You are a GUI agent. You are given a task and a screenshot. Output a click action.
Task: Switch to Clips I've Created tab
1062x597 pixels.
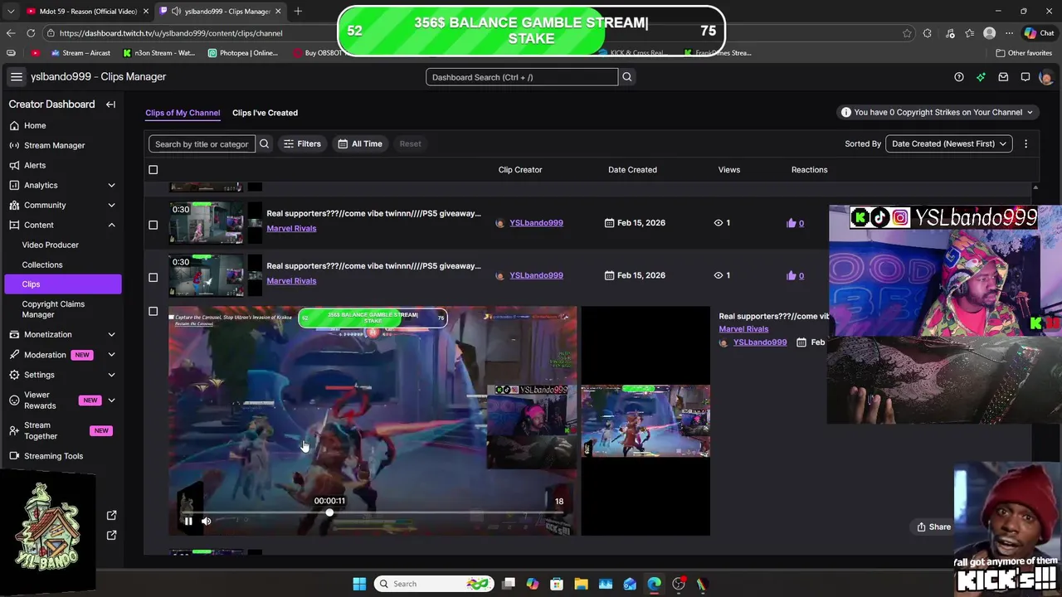265,113
